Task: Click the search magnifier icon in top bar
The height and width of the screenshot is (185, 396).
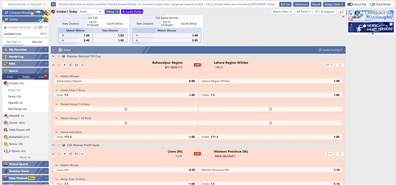Action: (x=54, y=4)
